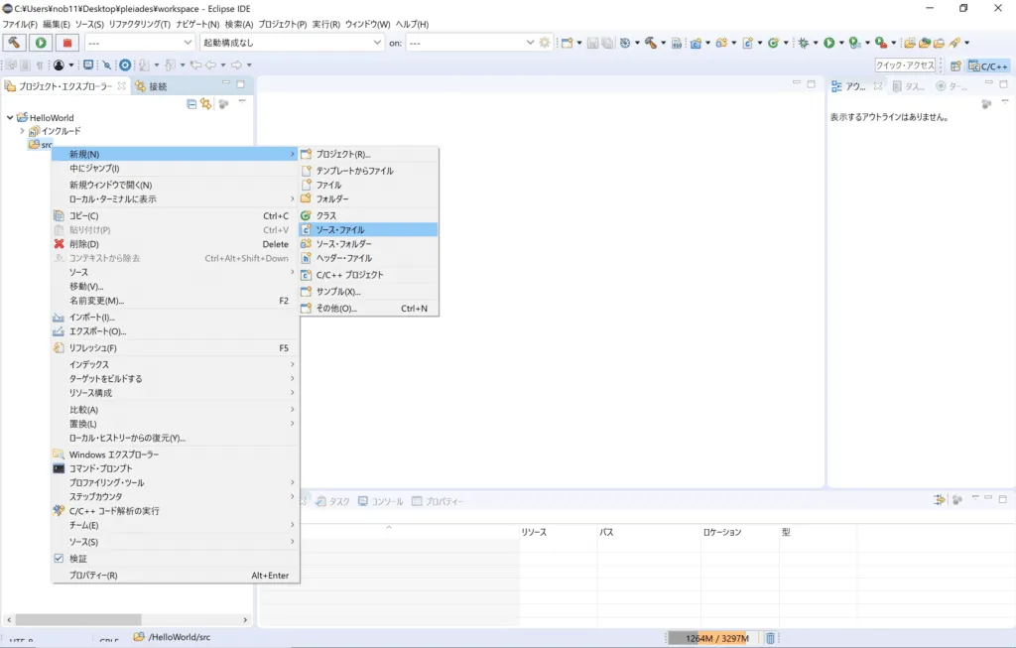Image resolution: width=1016 pixels, height=648 pixels.
Task: Open the ファイル(F) menu
Action: point(20,24)
